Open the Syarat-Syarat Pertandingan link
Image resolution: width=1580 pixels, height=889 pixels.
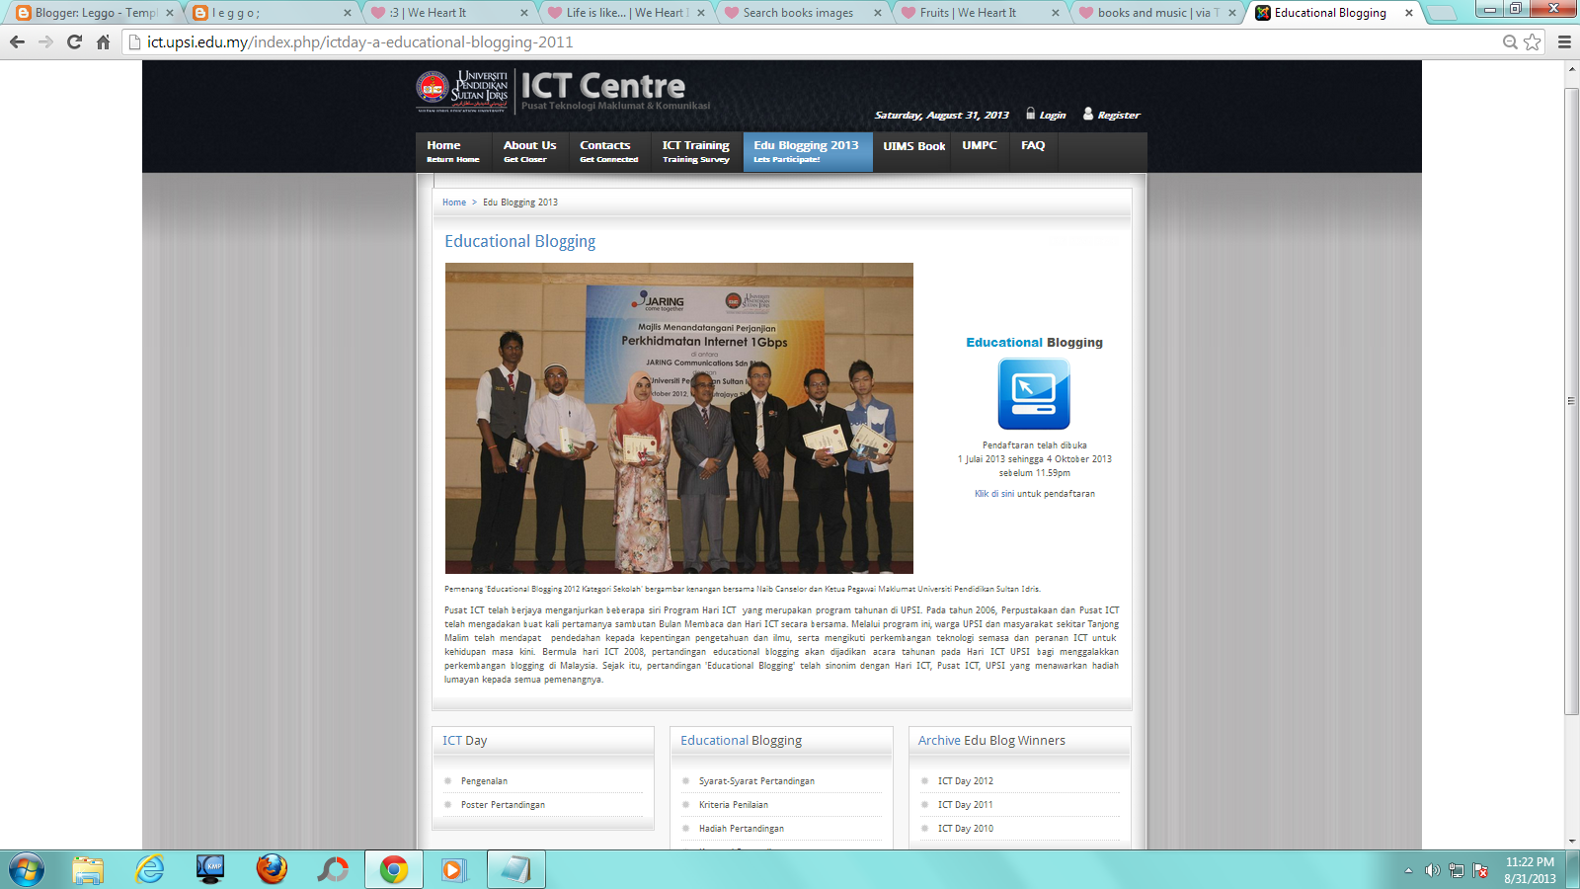click(x=756, y=781)
